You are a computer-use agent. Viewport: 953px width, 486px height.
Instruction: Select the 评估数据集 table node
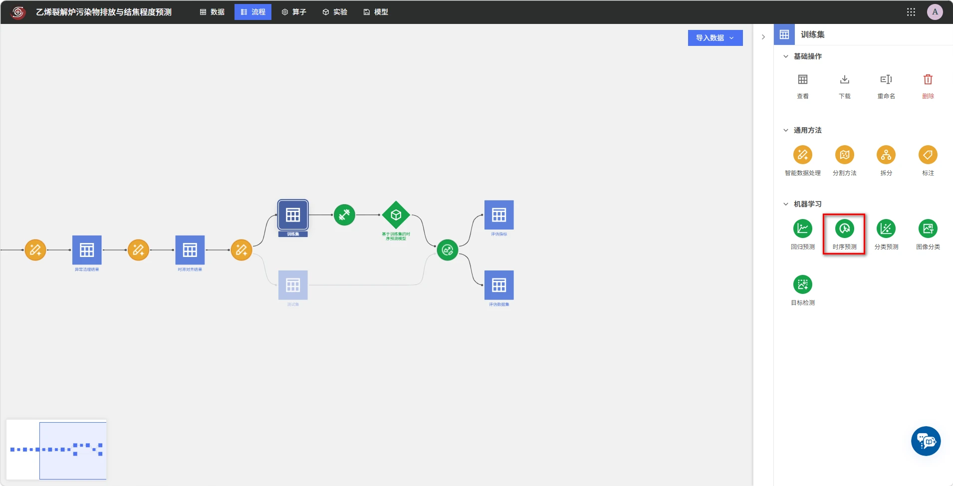click(x=499, y=285)
